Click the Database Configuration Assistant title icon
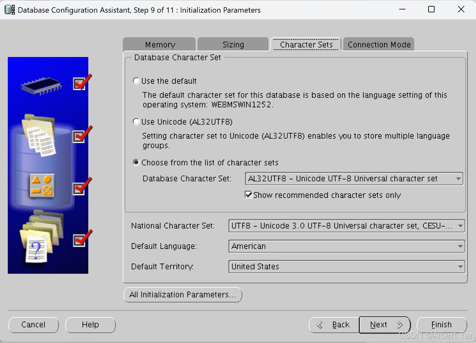The image size is (476, 343). 10,10
